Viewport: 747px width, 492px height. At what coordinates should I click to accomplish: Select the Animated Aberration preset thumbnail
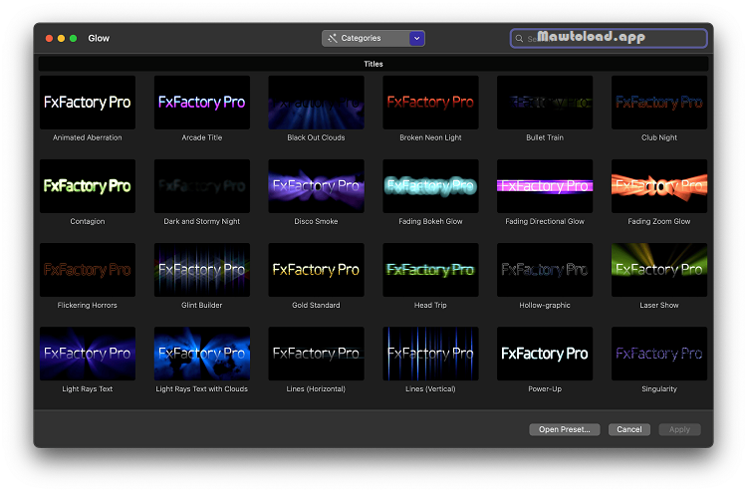[x=88, y=103]
